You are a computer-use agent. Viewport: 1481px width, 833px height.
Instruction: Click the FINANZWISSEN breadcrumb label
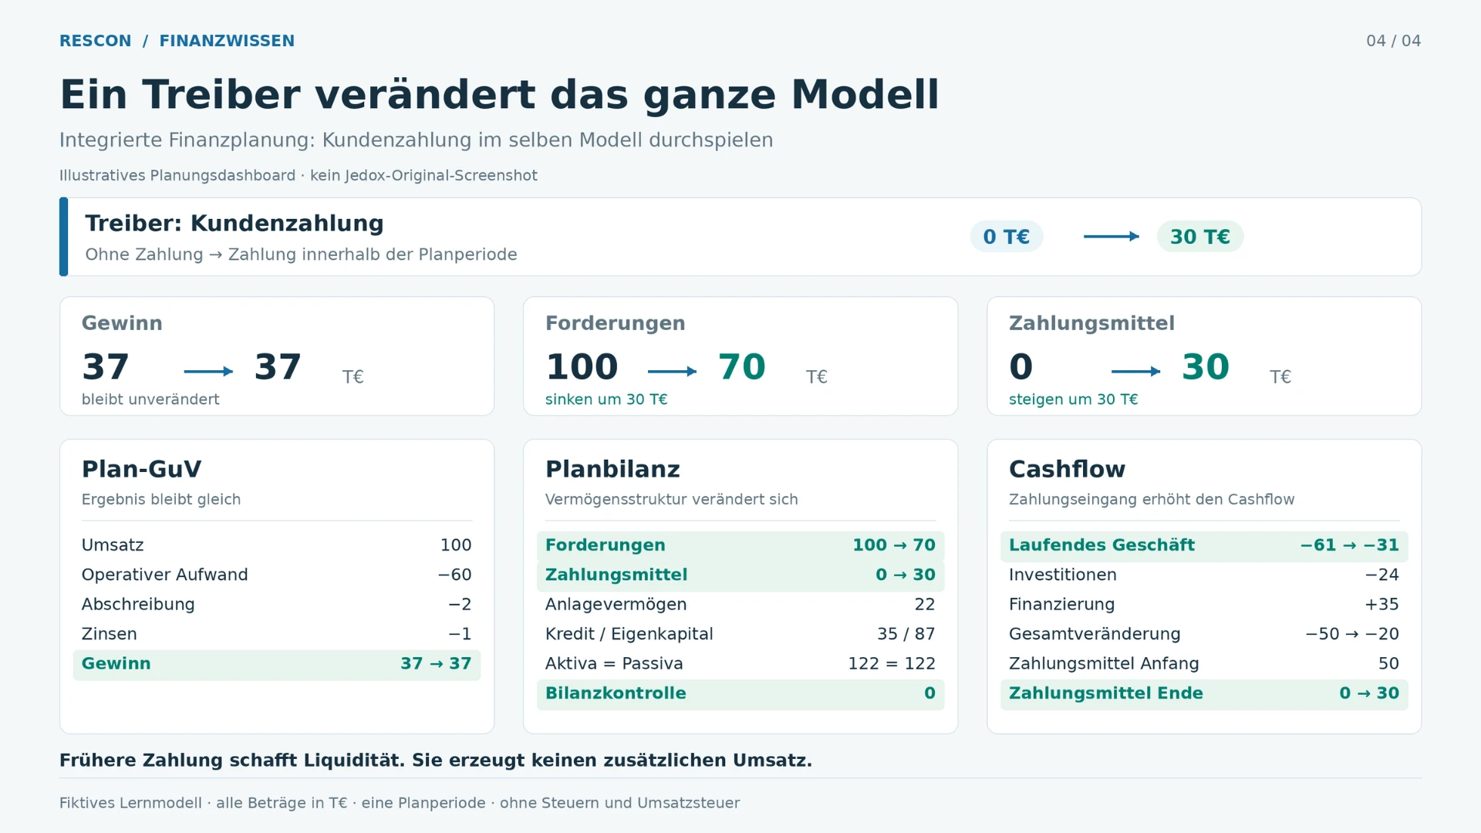(x=227, y=41)
